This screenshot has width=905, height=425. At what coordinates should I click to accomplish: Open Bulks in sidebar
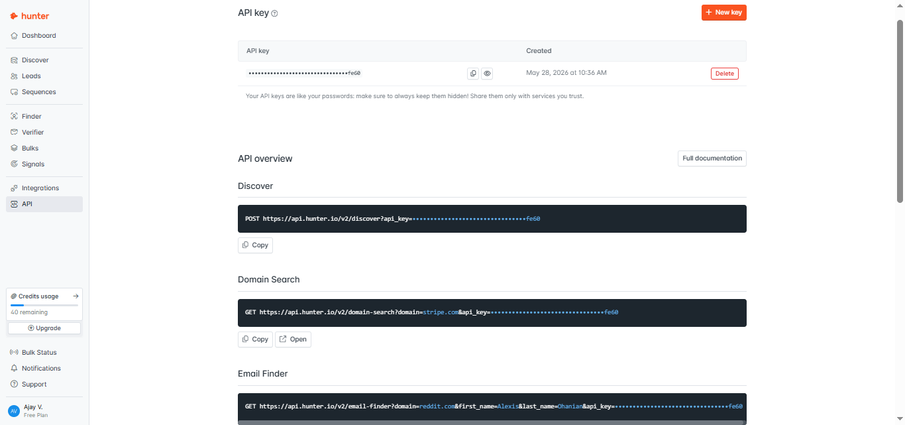44,149
